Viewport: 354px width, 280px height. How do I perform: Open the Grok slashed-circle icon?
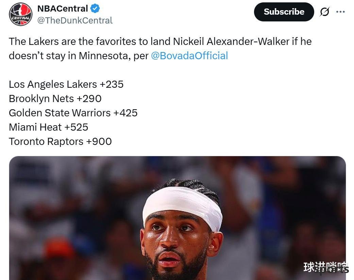[325, 12]
